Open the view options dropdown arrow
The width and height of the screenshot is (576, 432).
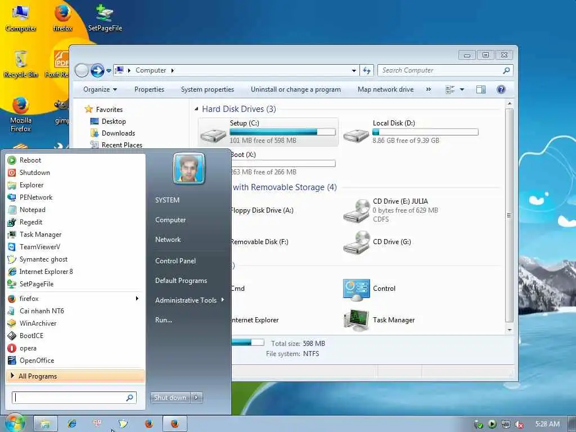pyautogui.click(x=462, y=89)
